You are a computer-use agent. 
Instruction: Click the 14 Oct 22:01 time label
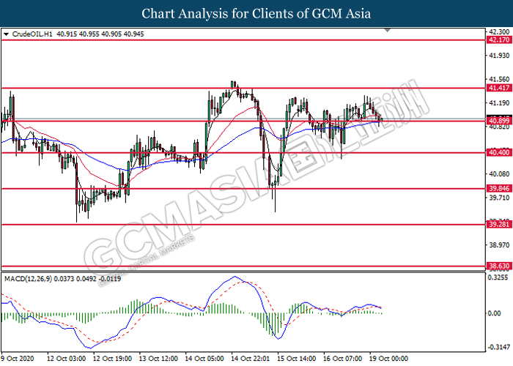251,359
